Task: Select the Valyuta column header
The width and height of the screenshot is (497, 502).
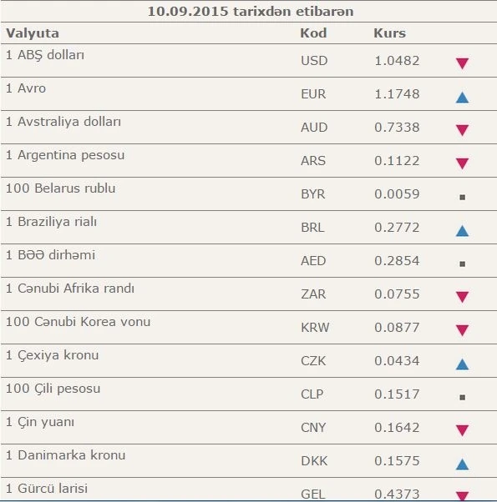Action: tap(33, 33)
